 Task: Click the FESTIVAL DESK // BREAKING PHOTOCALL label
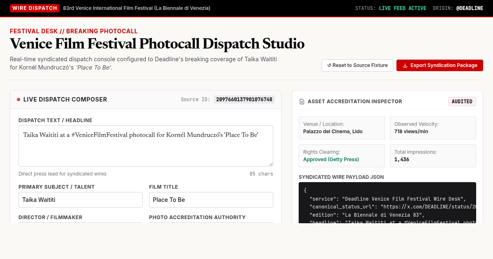[74, 31]
